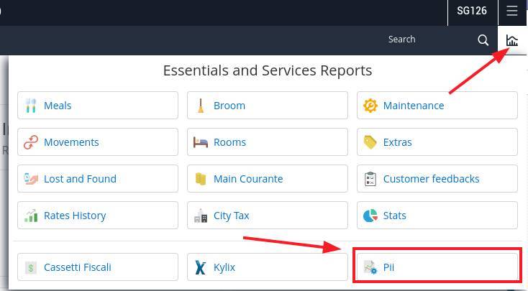The height and width of the screenshot is (291, 528).
Task: Click the search magnifier icon
Action: click(x=483, y=40)
